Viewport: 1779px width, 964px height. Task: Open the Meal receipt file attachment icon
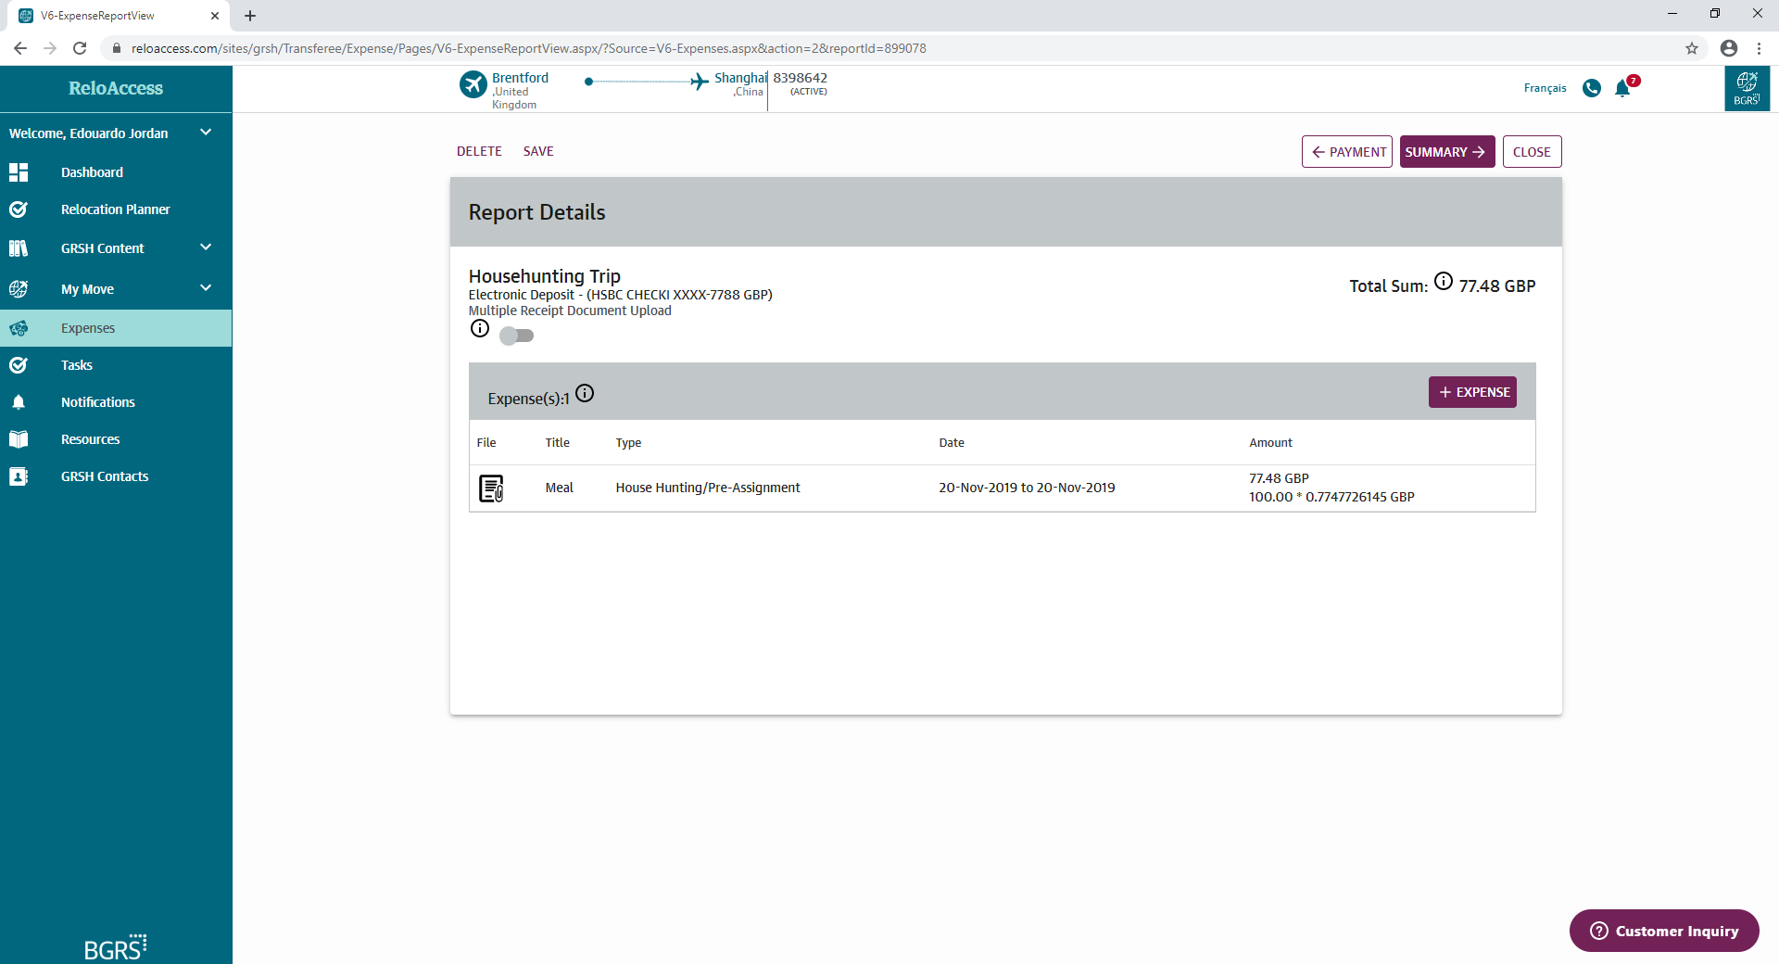click(x=491, y=488)
